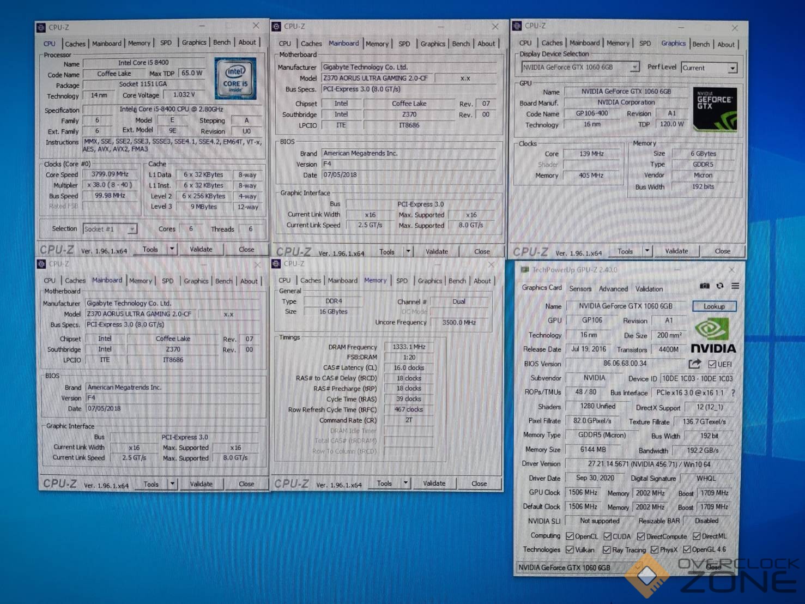Click the BIOS export share icon
This screenshot has width=805, height=604.
[694, 364]
